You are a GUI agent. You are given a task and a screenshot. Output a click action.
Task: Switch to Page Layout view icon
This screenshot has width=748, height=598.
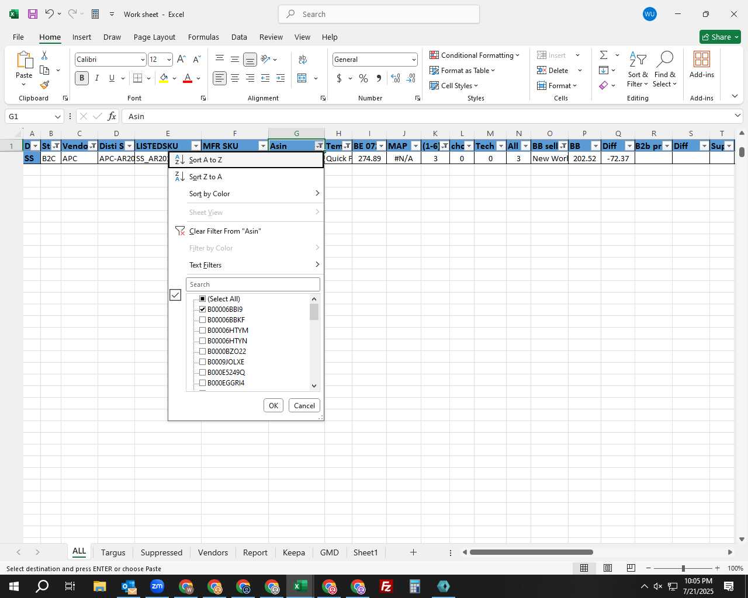pos(608,568)
